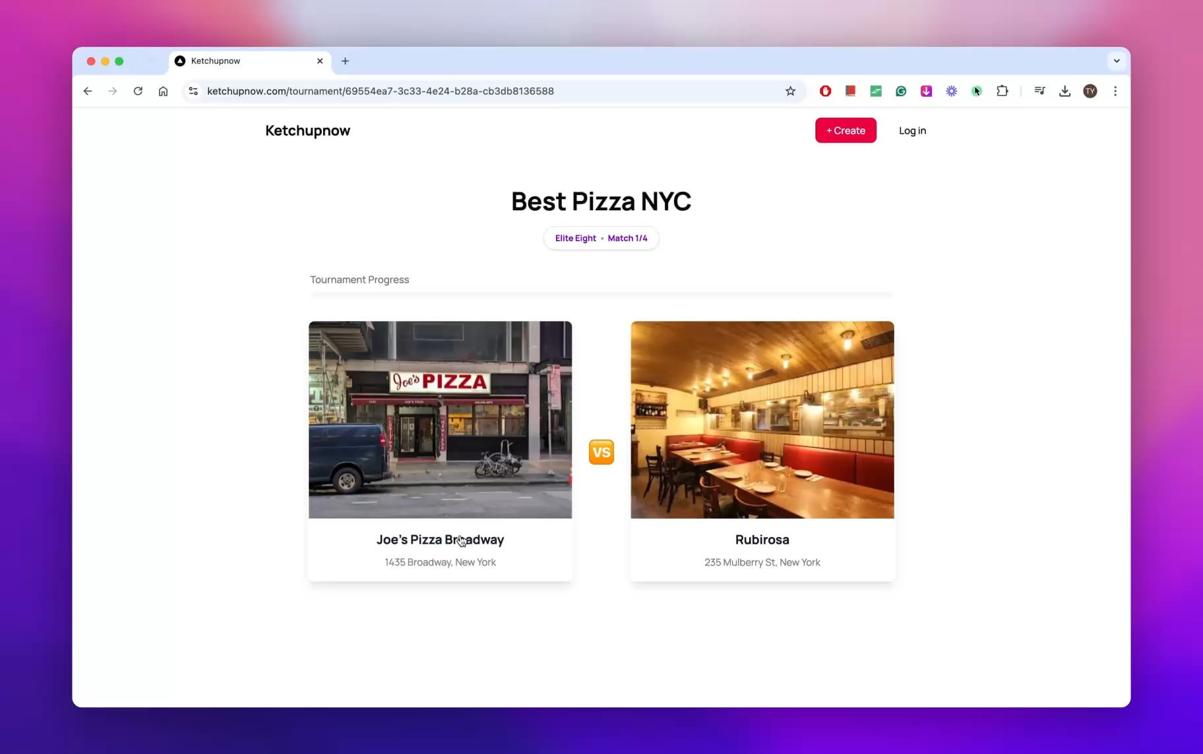
Task: Open the pink download extension icon
Action: coord(926,91)
